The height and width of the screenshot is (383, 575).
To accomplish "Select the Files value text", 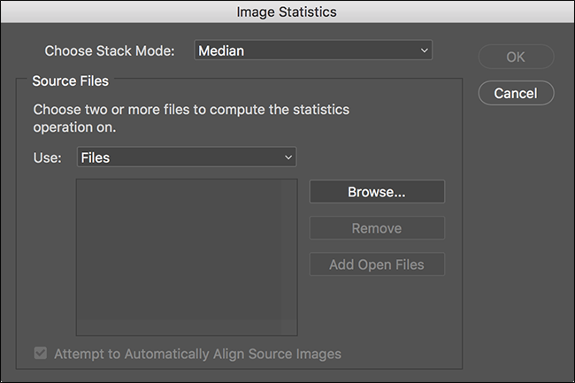I will tap(95, 157).
